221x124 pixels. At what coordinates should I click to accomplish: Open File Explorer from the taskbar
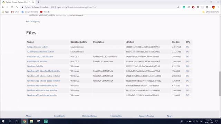(31, 121)
